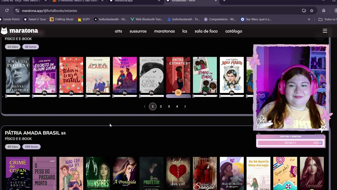Open the Entre Estantes book cover
Image resolution: width=337 pixels, height=190 pixels.
click(178, 75)
